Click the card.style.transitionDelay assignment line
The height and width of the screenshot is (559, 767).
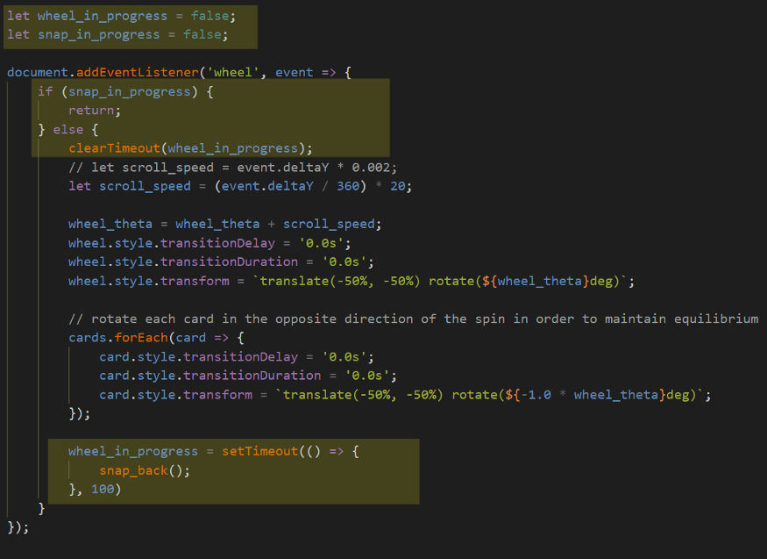(237, 357)
